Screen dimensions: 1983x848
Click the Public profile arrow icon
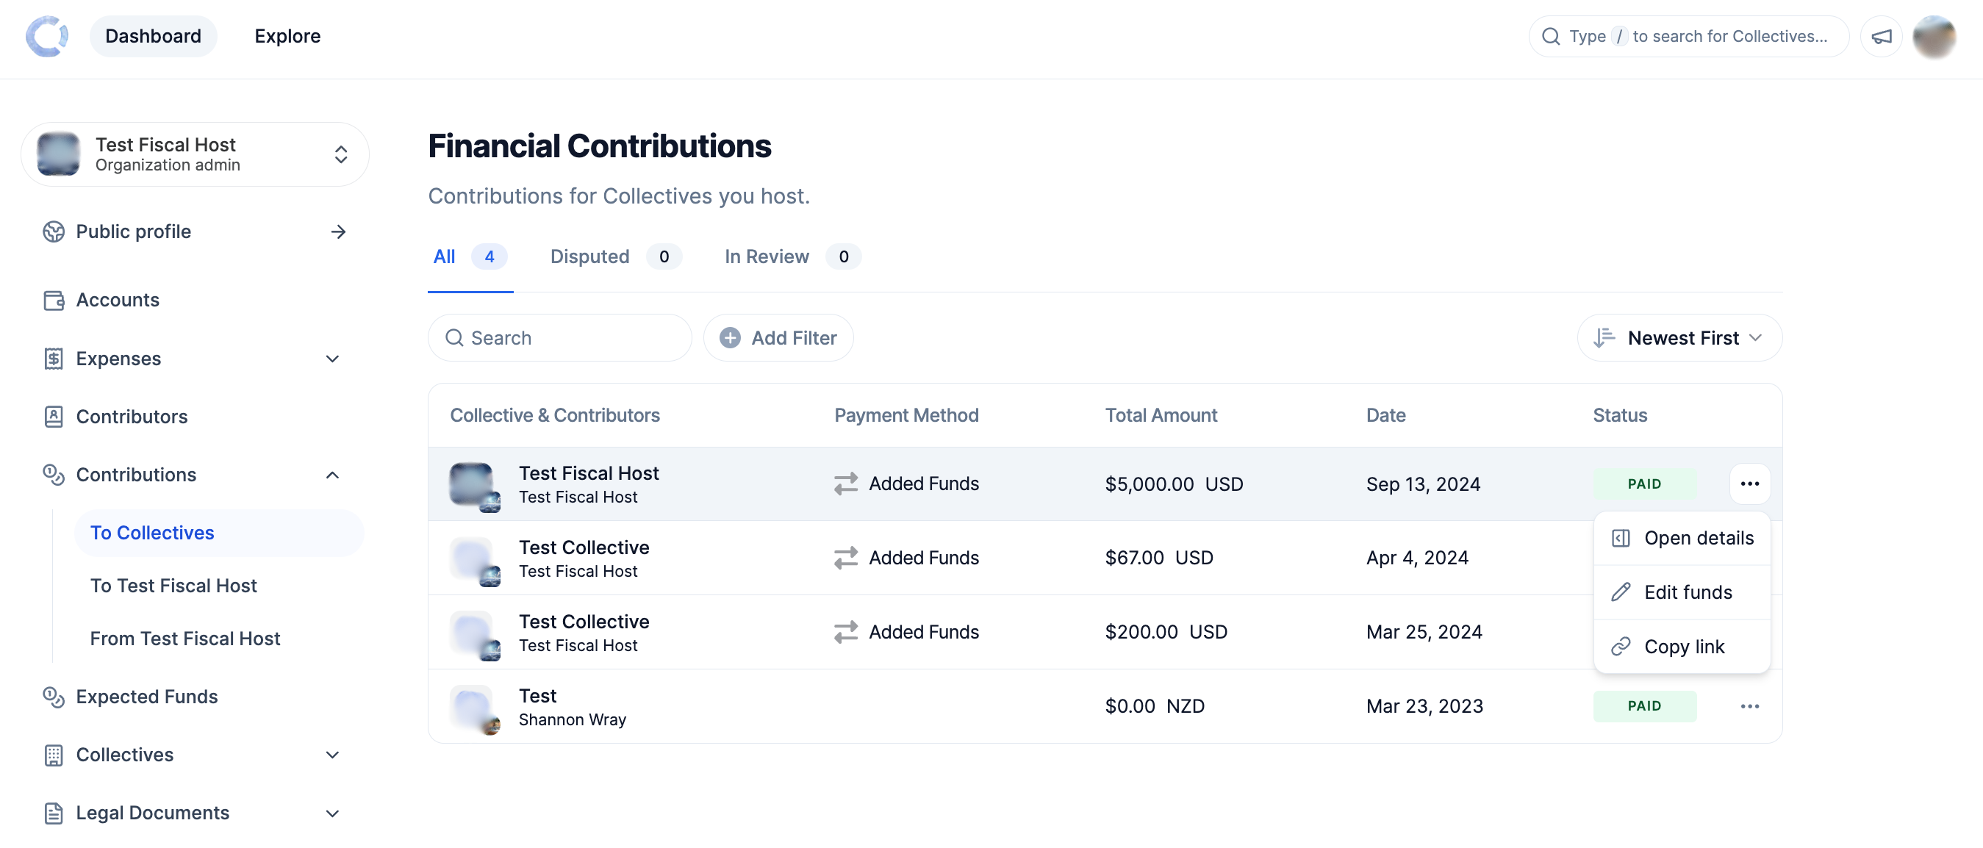pos(338,231)
